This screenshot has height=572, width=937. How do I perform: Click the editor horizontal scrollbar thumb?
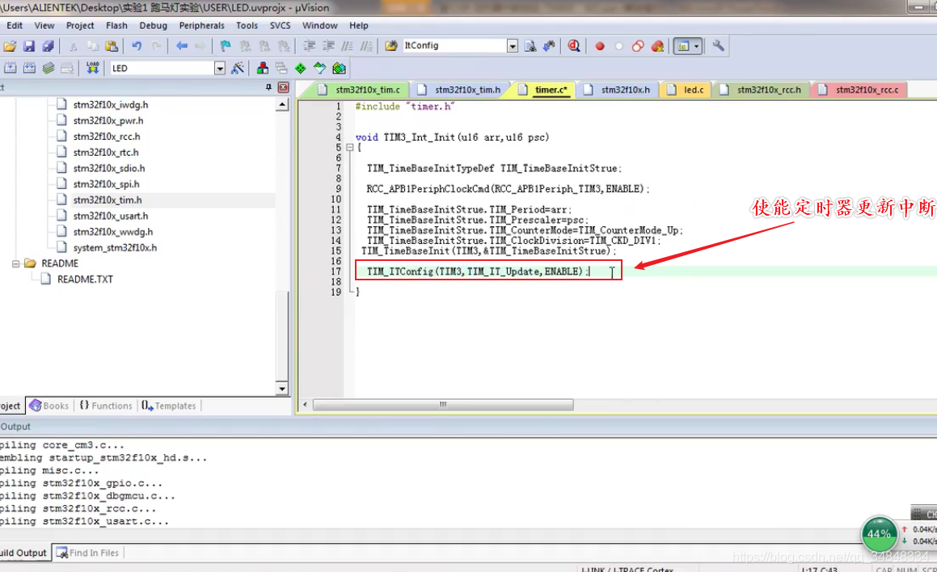443,405
